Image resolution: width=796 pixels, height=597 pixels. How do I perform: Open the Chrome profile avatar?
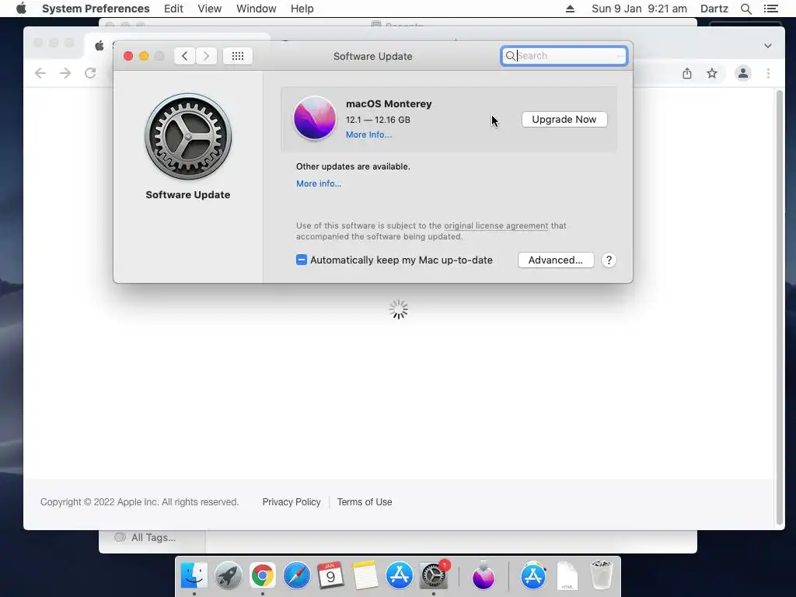742,73
